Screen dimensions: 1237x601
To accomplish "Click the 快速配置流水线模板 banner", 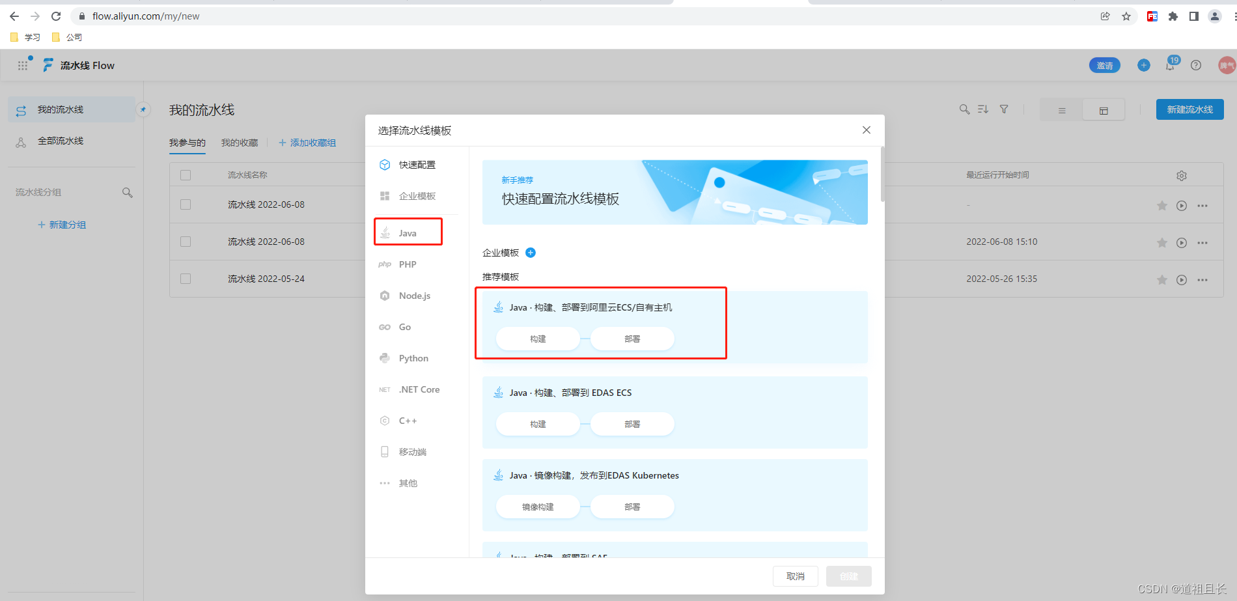I will pos(675,192).
